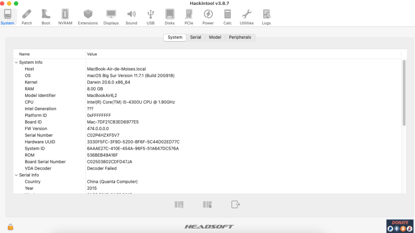Switch to the Serial tab
The image size is (415, 233).
click(x=196, y=38)
